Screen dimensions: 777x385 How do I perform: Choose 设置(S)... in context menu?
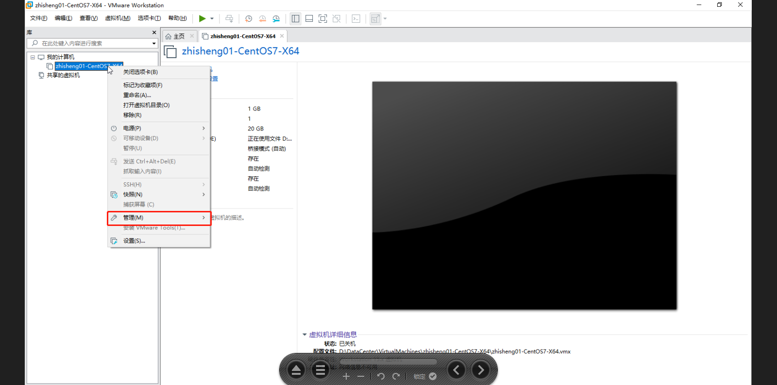[x=159, y=241]
